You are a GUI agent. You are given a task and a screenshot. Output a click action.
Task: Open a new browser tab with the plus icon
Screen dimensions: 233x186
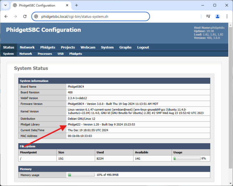pos(76,5)
